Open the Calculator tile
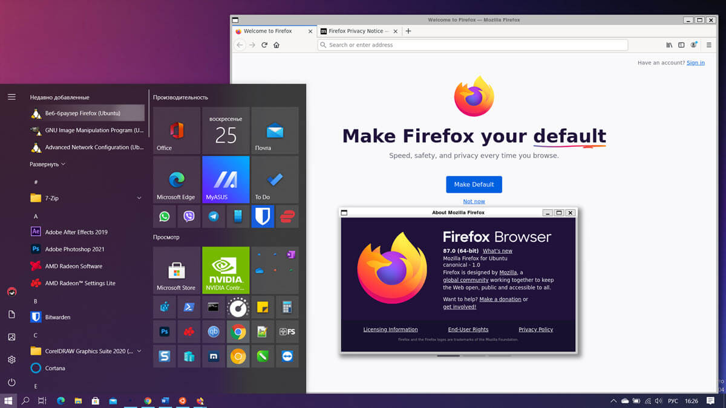The height and width of the screenshot is (408, 726). pos(287,307)
